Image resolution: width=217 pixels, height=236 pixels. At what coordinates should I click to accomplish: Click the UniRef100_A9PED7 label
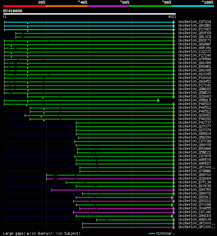pyautogui.click(x=195, y=164)
